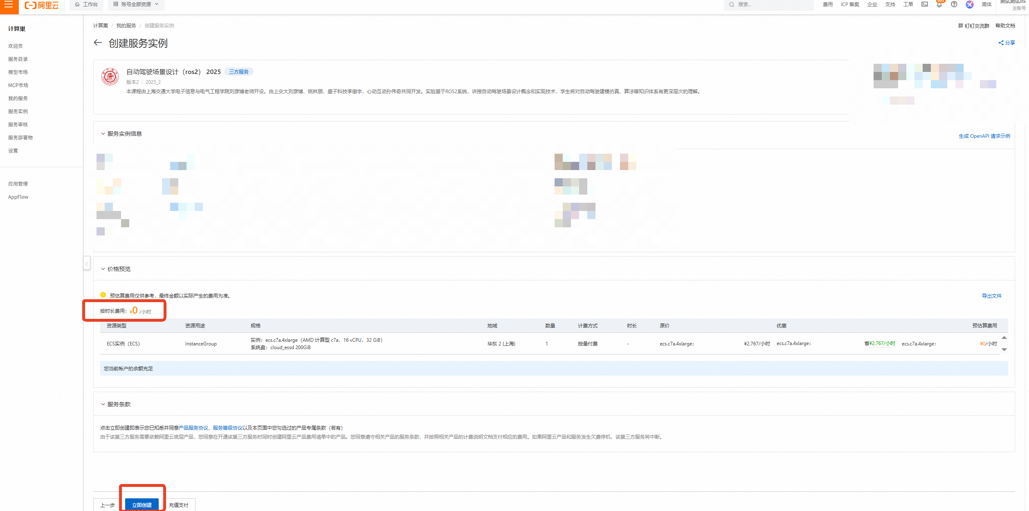1029x511 pixels.
Task: Open the 支持 menu
Action: click(x=890, y=4)
